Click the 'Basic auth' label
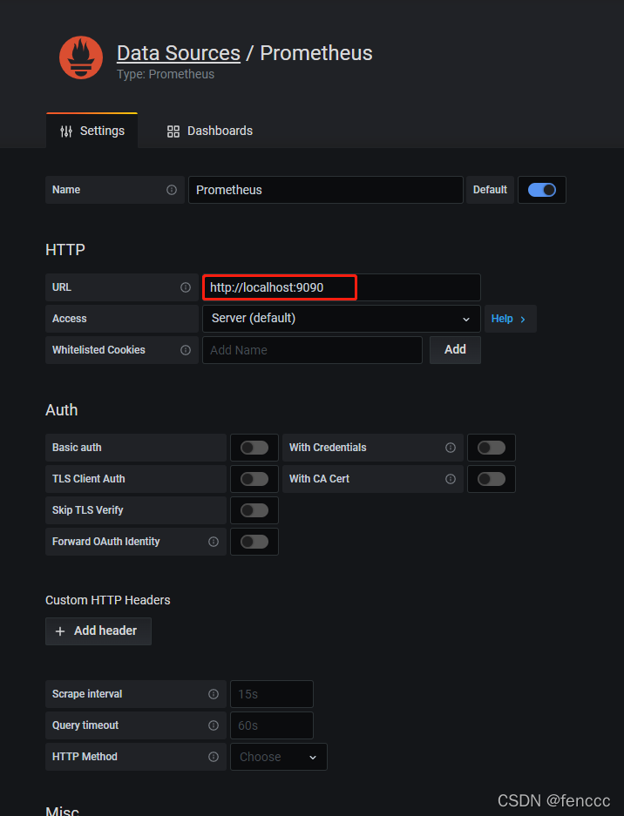Viewport: 624px width, 816px height. [77, 448]
